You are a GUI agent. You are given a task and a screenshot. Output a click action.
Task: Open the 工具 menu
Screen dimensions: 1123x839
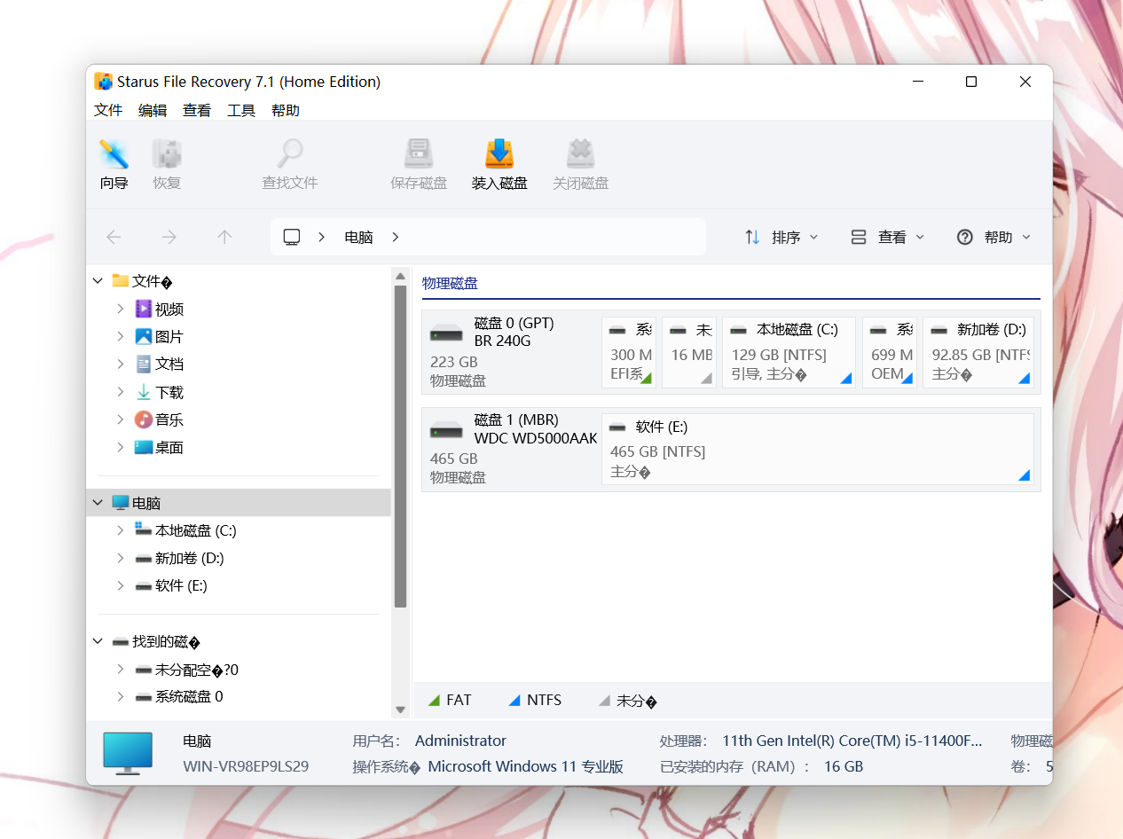click(x=241, y=110)
